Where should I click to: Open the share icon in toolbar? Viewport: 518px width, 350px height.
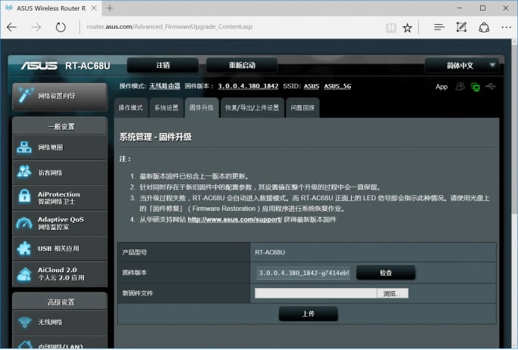tap(484, 27)
